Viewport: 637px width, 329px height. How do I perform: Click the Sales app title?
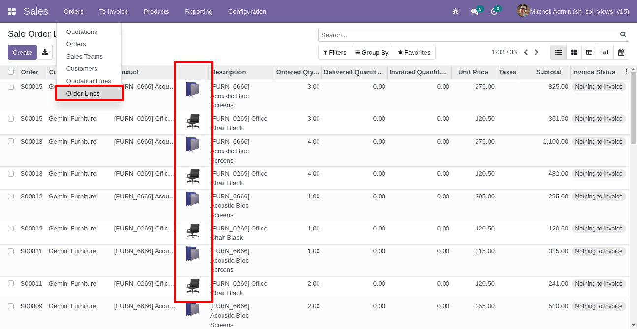coord(36,11)
